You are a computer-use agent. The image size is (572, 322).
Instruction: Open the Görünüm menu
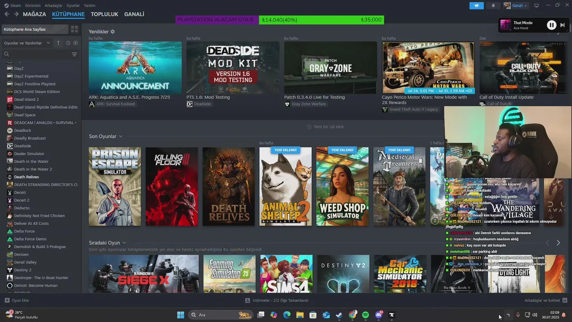point(33,5)
